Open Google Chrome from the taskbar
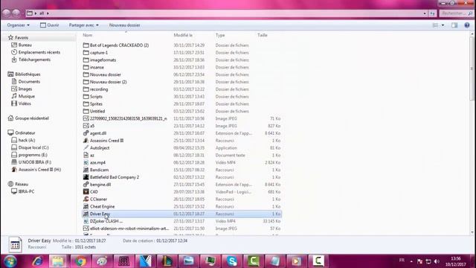Screen dimensions: 476x268 80,261
